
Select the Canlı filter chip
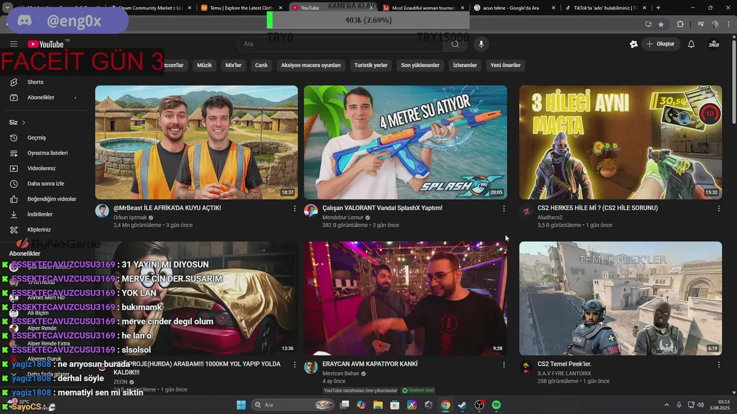click(261, 65)
